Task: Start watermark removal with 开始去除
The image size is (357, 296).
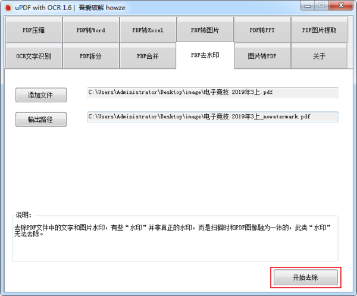Action: click(306, 278)
